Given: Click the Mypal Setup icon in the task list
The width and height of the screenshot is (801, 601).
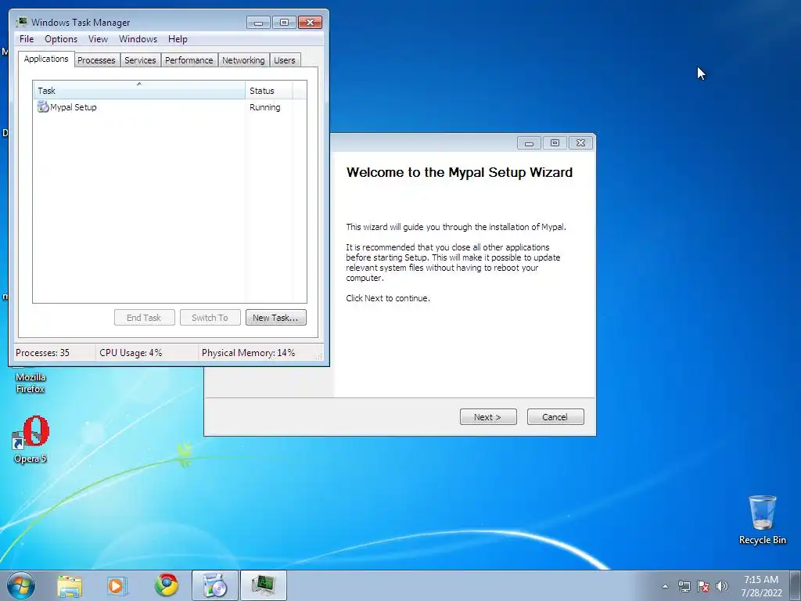Looking at the screenshot, I should tap(43, 106).
